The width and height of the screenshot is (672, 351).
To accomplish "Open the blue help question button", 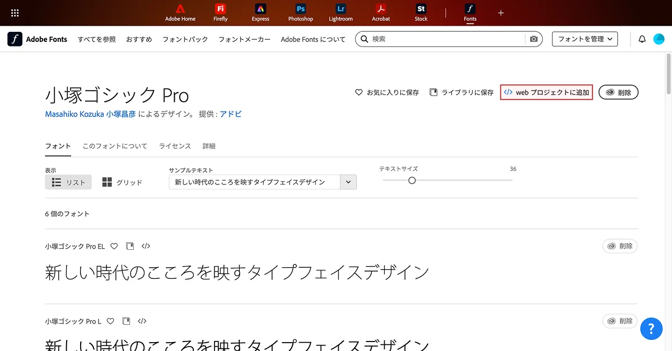I will pos(651,329).
